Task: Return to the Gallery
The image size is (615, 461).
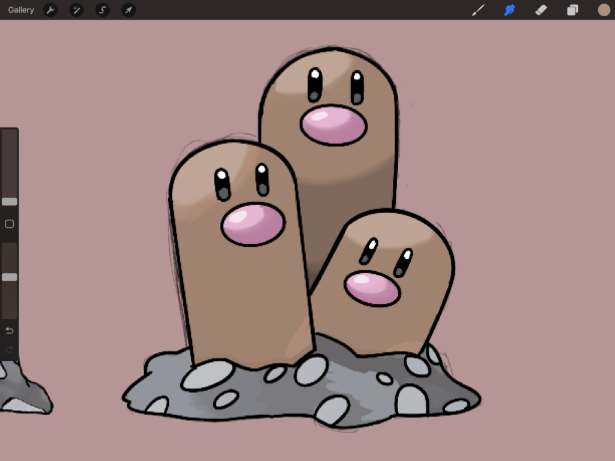Action: pos(21,10)
